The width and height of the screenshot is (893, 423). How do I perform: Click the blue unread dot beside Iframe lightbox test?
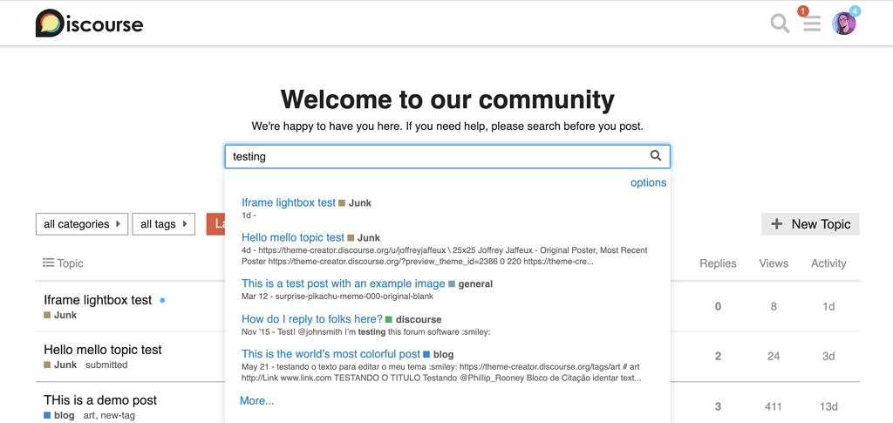click(x=163, y=300)
